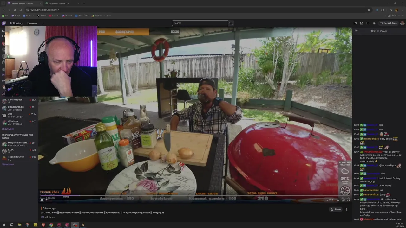This screenshot has height=228, width=406.
Task: Open TheThirtyShow channel in sidebar
Action: [19, 158]
